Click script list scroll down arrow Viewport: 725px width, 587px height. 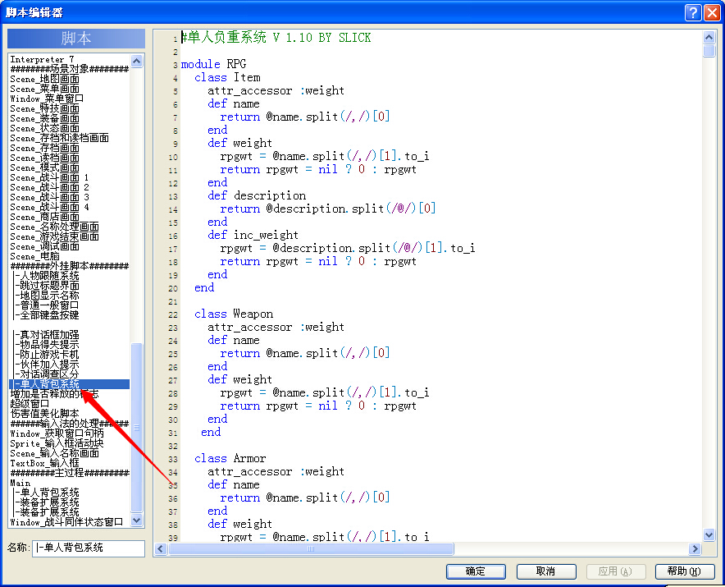pos(136,521)
